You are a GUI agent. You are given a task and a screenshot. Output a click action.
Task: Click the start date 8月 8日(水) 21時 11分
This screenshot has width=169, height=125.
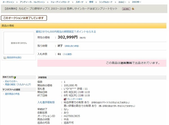(x=77, y=92)
